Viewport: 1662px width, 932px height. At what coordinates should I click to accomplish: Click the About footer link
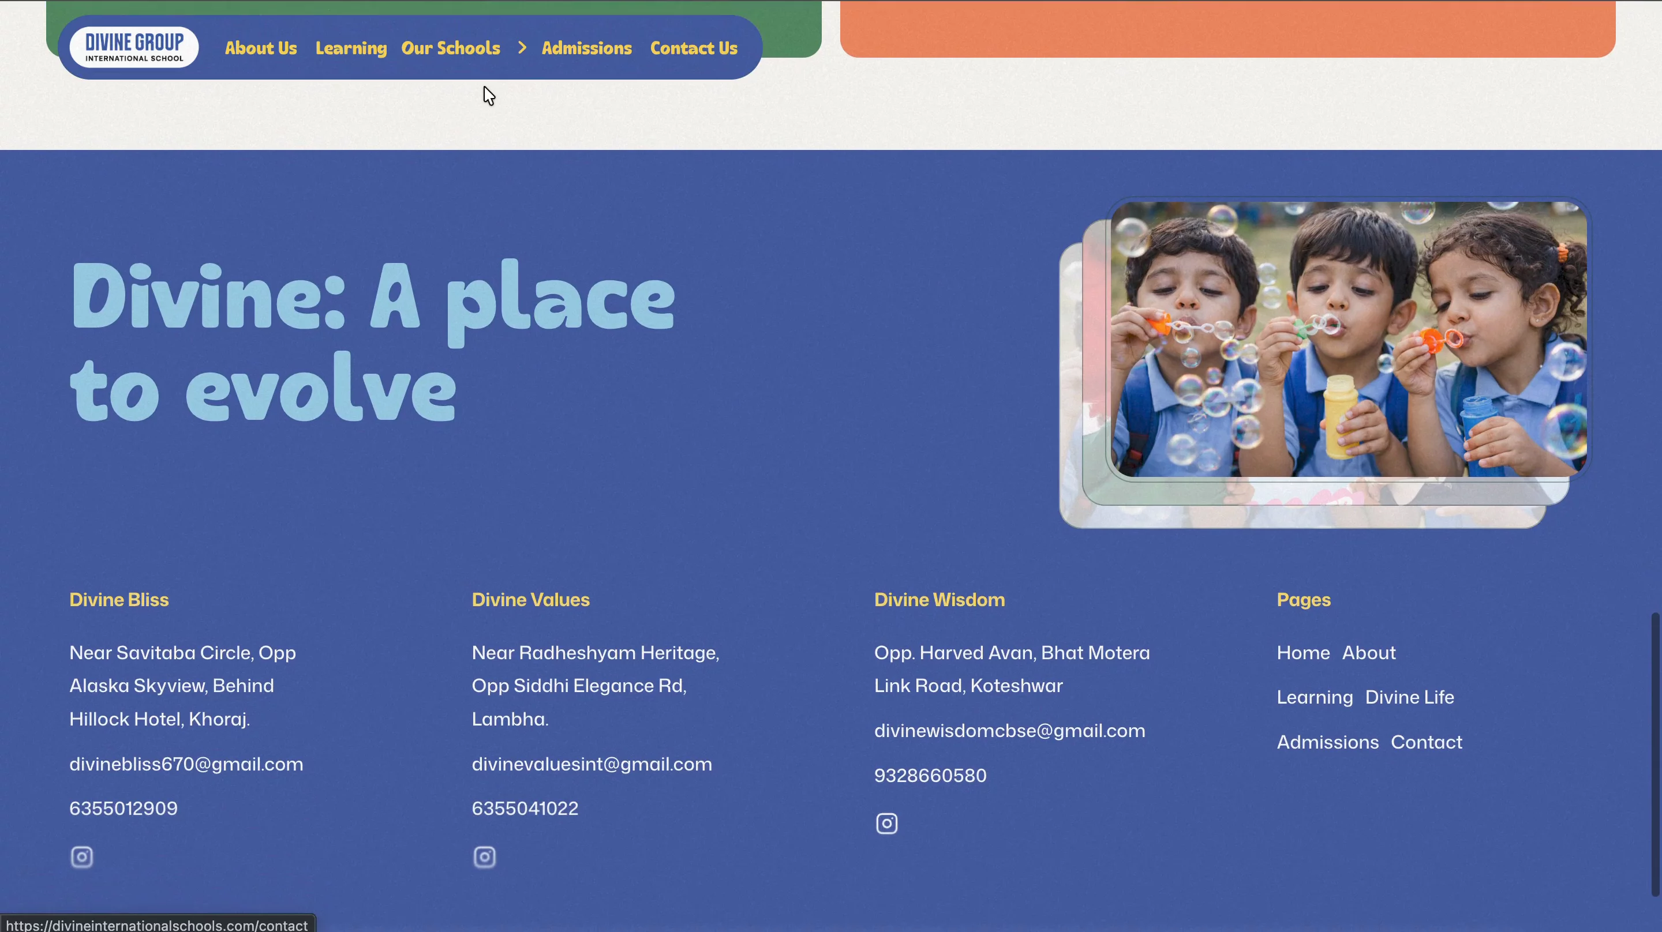[x=1368, y=653]
